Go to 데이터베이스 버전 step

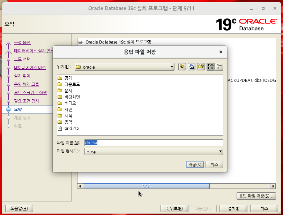(30, 68)
